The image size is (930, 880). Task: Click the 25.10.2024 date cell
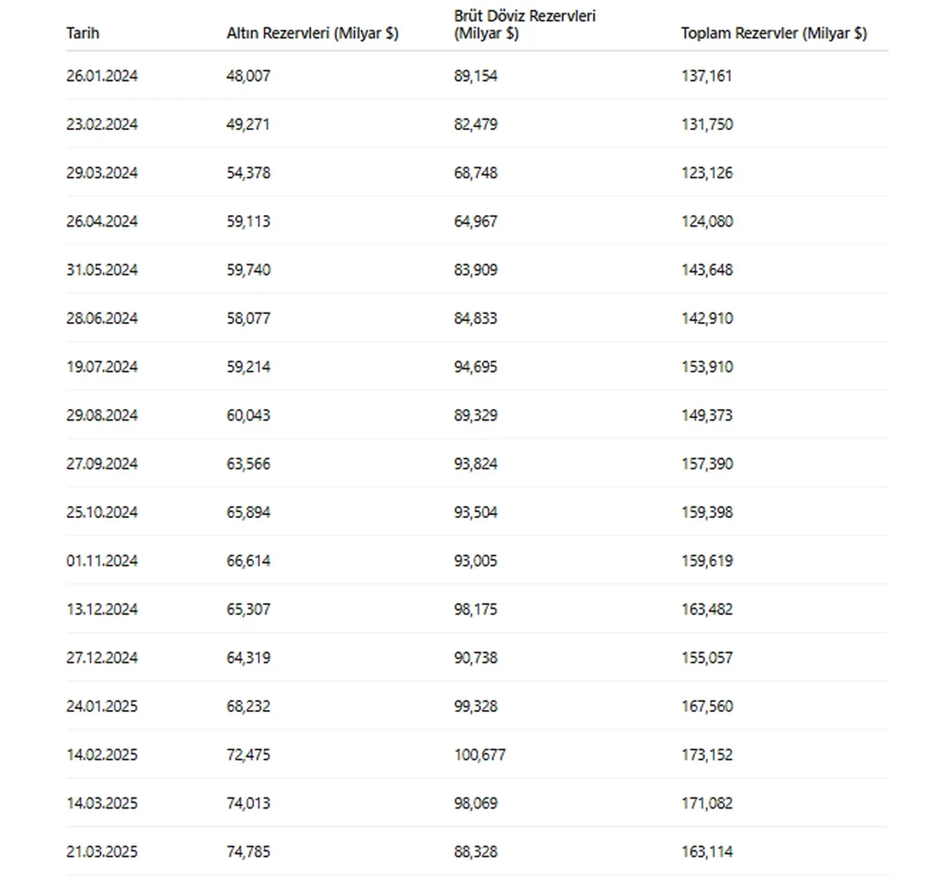pyautogui.click(x=102, y=512)
